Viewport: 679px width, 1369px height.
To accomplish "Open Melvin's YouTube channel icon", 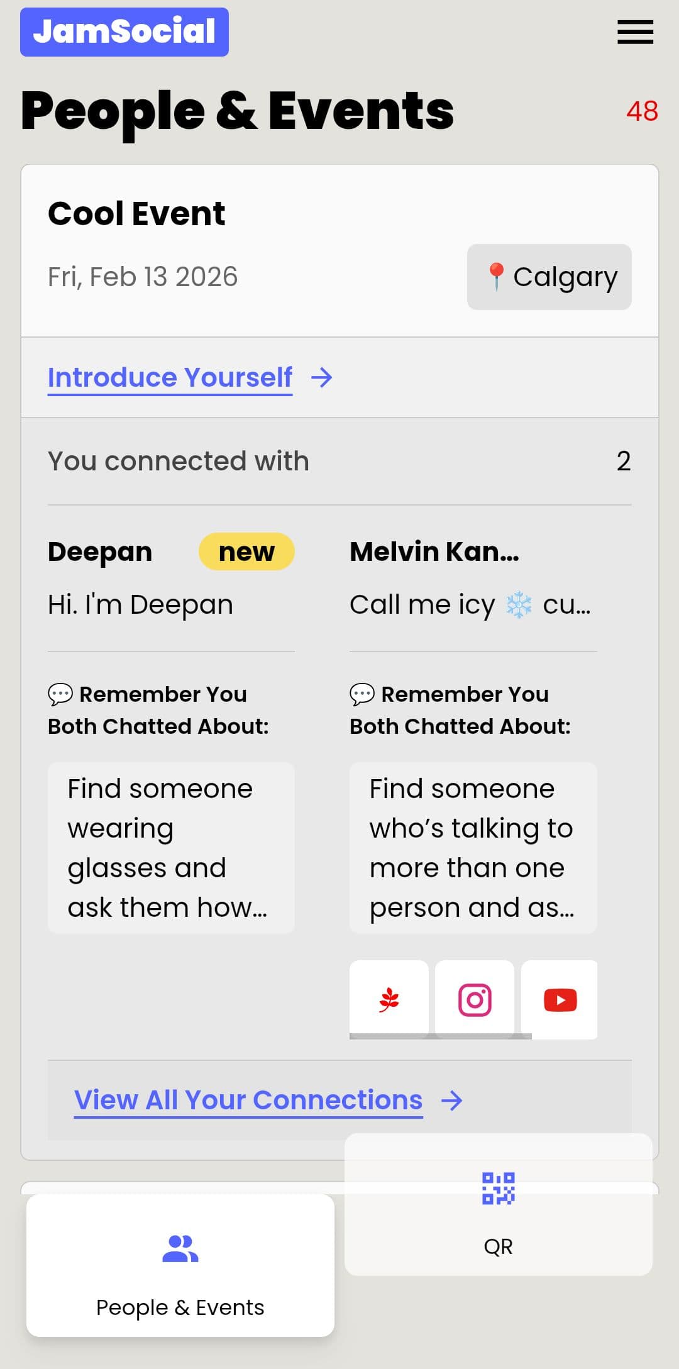I will [x=560, y=999].
